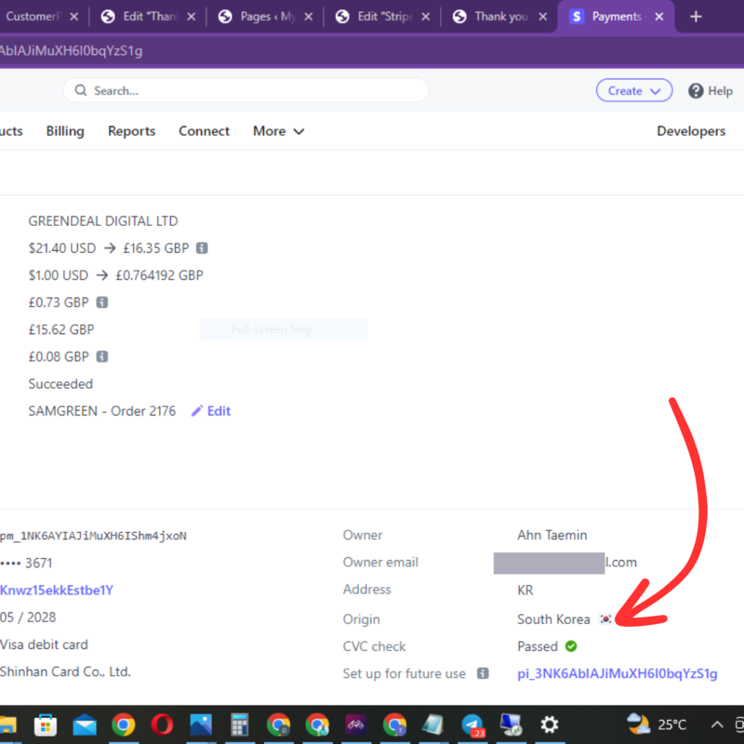Switch to the Pages ‹ My browser tab
Viewport: 744px width, 744px height.
click(267, 17)
